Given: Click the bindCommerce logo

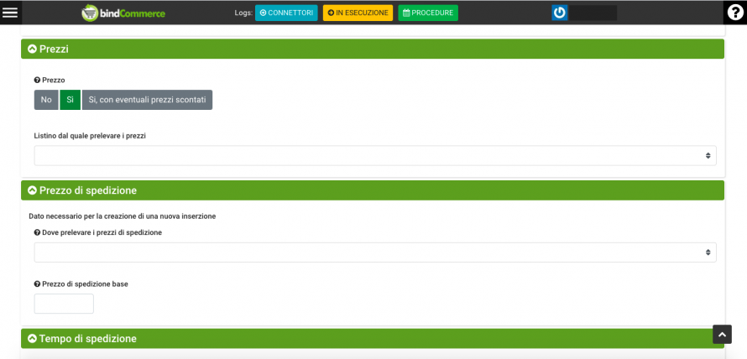Looking at the screenshot, I should click(x=123, y=13).
